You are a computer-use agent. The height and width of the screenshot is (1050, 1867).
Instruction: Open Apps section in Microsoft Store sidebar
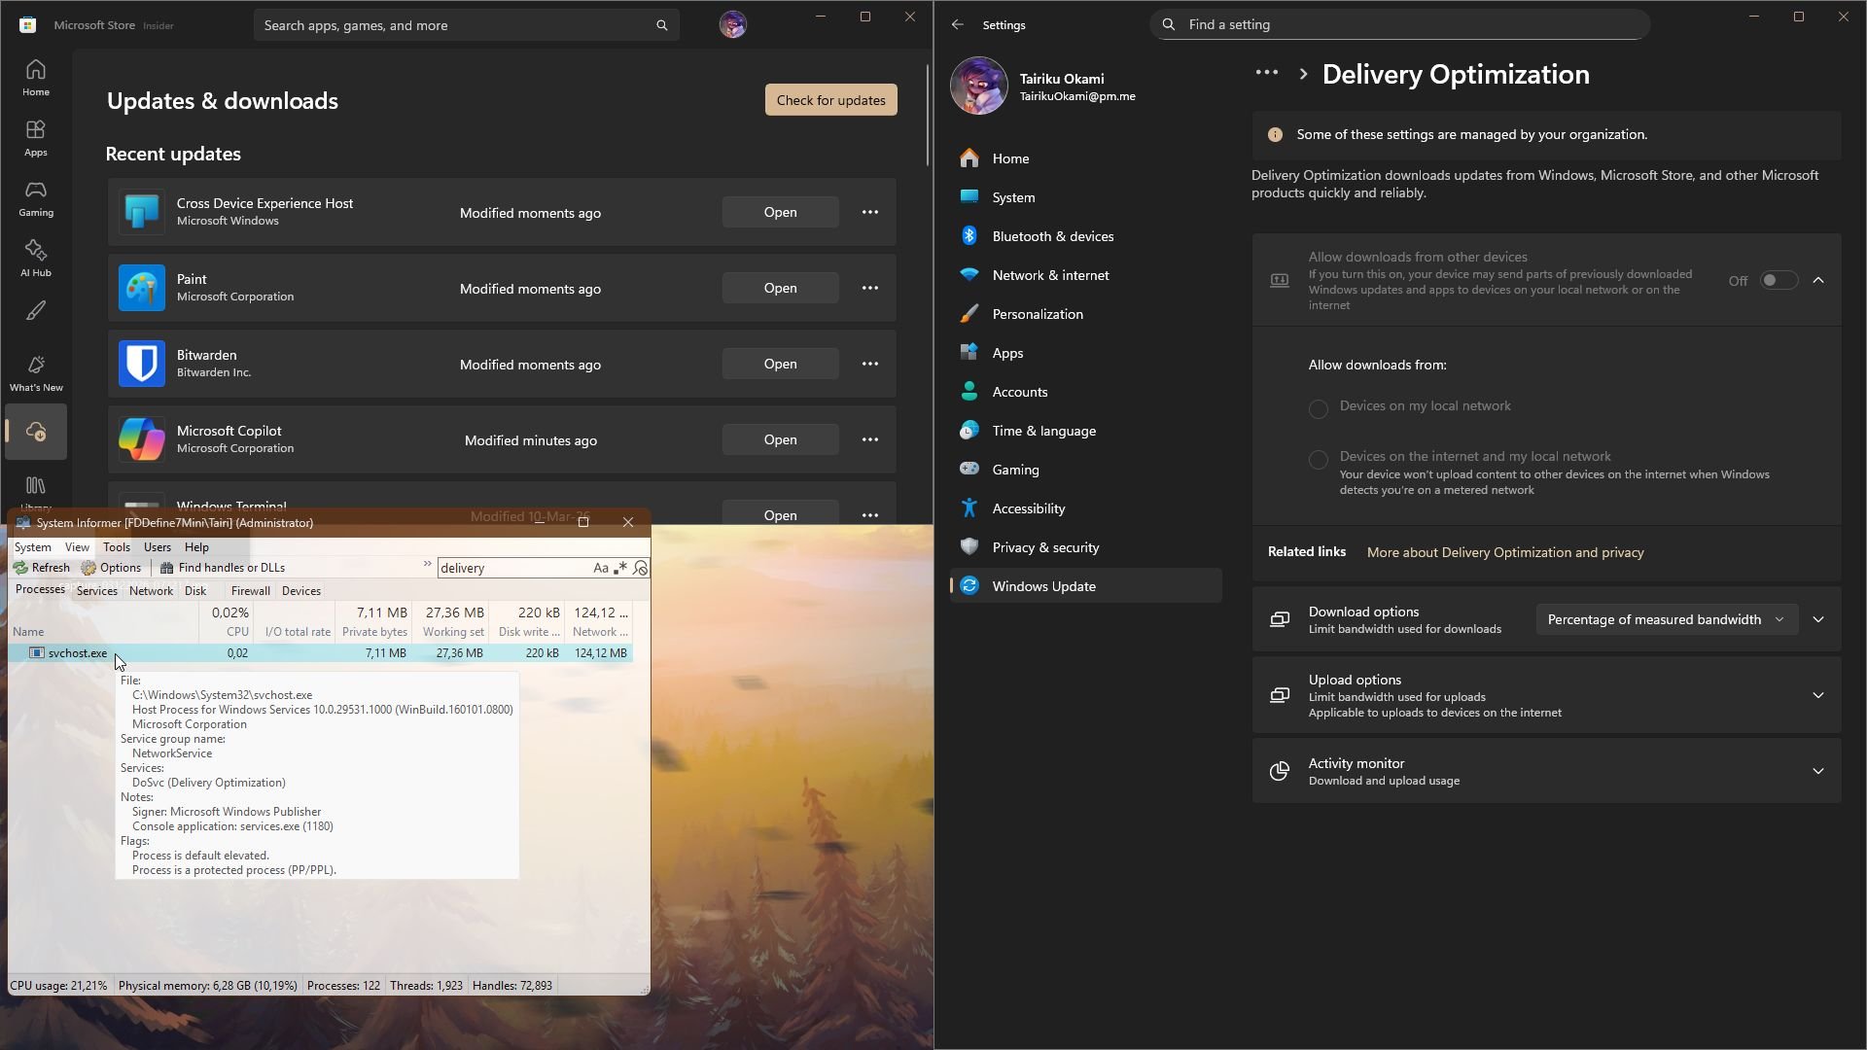click(36, 138)
